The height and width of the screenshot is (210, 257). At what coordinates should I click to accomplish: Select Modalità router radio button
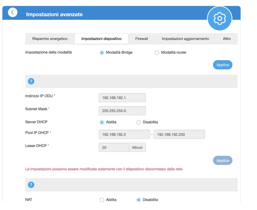coord(157,53)
